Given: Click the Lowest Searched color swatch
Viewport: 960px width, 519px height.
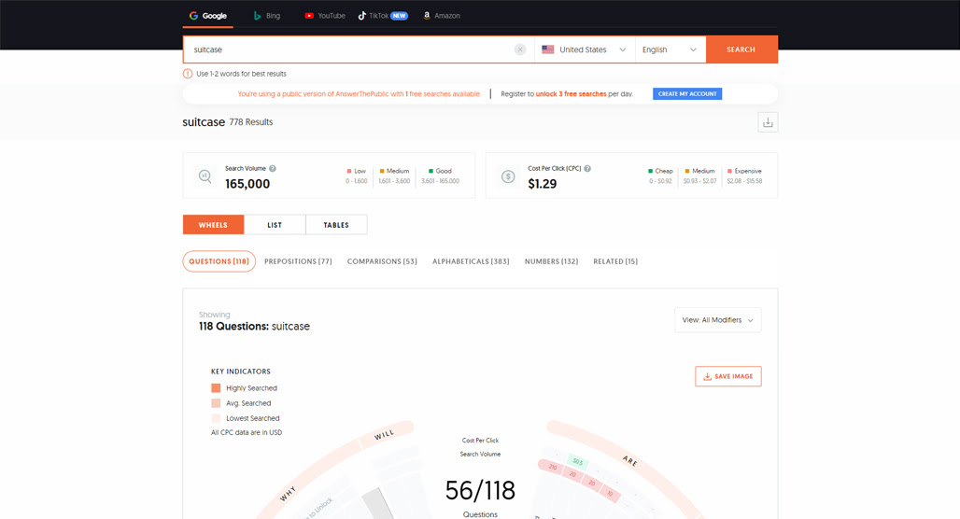Looking at the screenshot, I should pos(216,418).
